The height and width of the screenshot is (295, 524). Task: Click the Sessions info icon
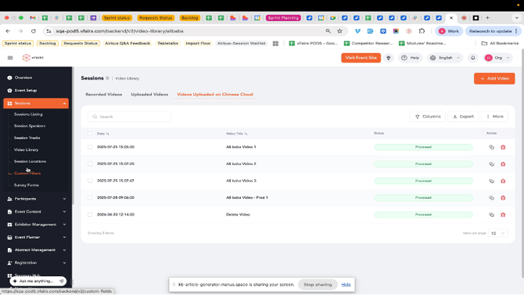click(x=107, y=78)
